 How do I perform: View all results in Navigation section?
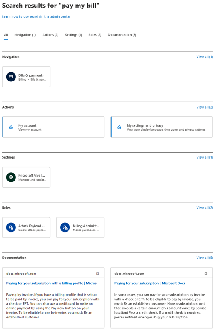click(x=205, y=57)
